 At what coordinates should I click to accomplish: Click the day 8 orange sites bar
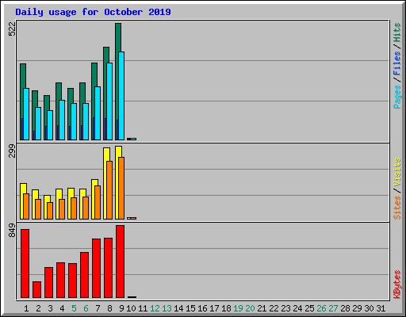(x=109, y=190)
